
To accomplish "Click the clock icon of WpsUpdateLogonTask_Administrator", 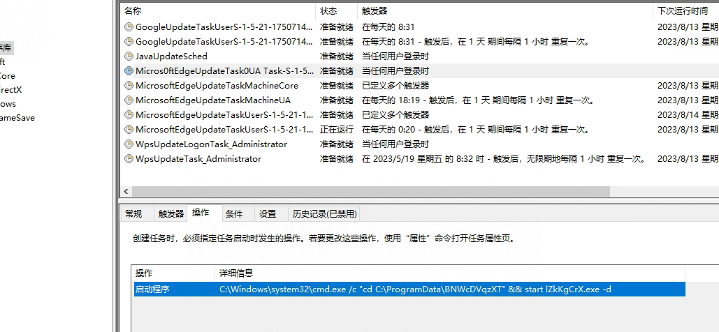I will click(129, 144).
